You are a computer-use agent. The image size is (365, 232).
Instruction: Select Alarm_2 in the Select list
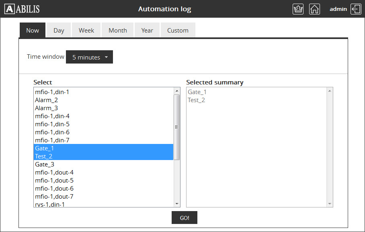[x=47, y=100]
